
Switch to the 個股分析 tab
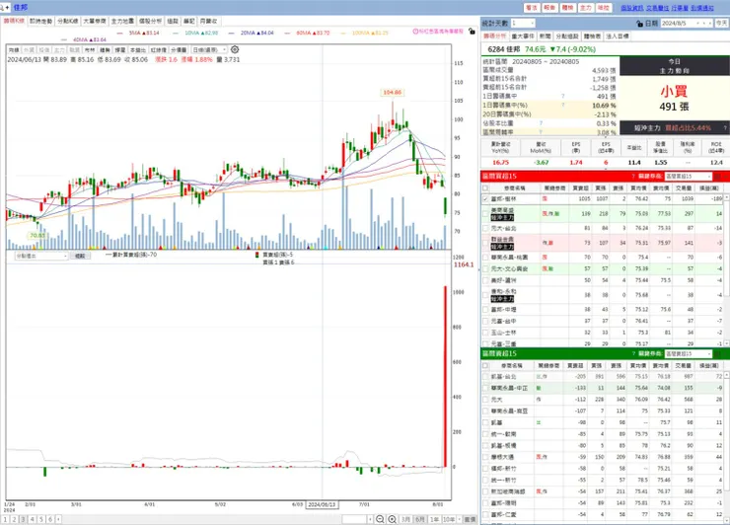[x=150, y=22]
